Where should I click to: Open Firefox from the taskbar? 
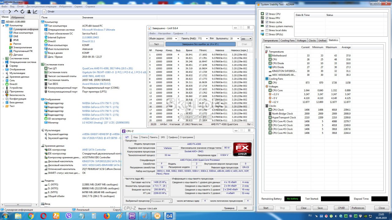[107, 216]
